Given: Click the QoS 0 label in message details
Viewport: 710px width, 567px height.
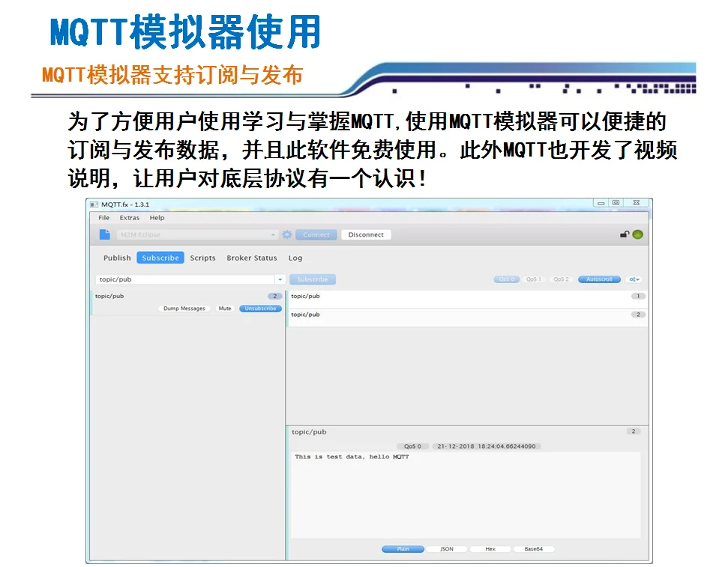Looking at the screenshot, I should pyautogui.click(x=412, y=446).
